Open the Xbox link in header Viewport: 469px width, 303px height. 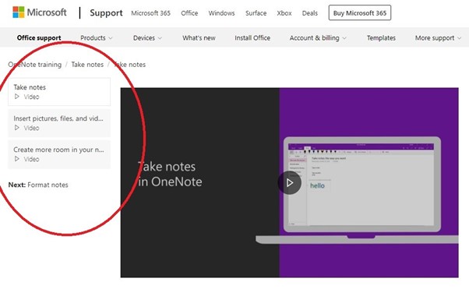pyautogui.click(x=284, y=13)
